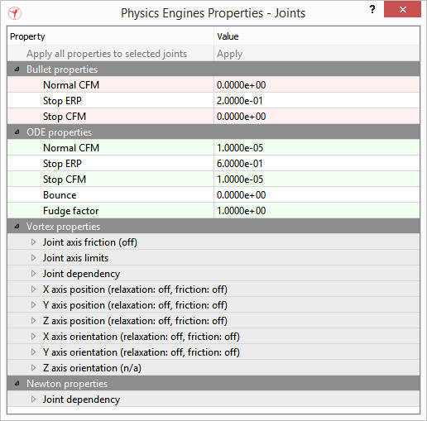Collapse the Vortex properties section arrow
The width and height of the screenshot is (427, 421).
tap(17, 227)
